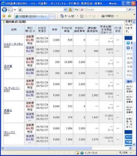Viewport: 137px width, 156px height.
Task: Click the 国内株式(信用) section heading
Action: (16, 22)
